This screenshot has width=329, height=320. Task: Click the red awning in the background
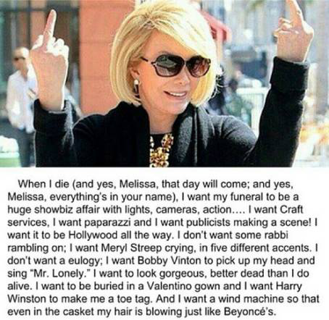(x=215, y=27)
